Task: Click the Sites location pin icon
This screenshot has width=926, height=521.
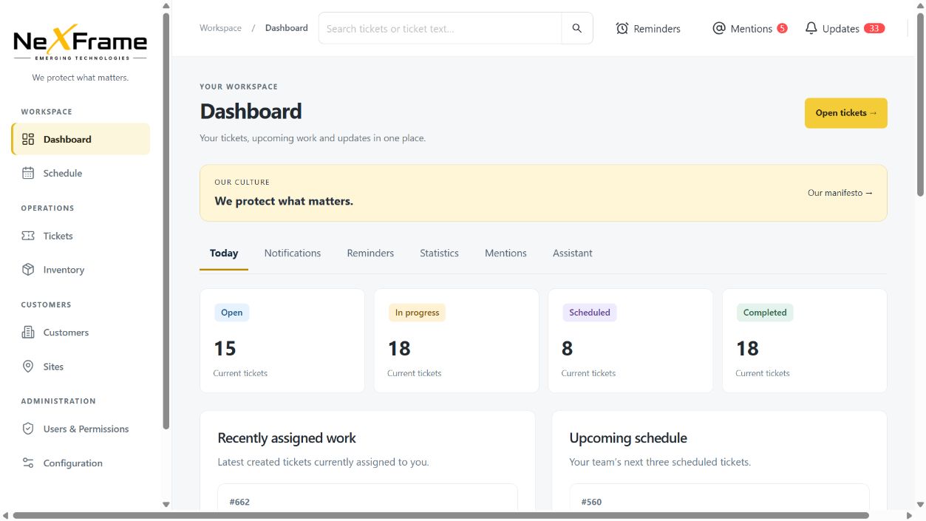Action: (28, 367)
